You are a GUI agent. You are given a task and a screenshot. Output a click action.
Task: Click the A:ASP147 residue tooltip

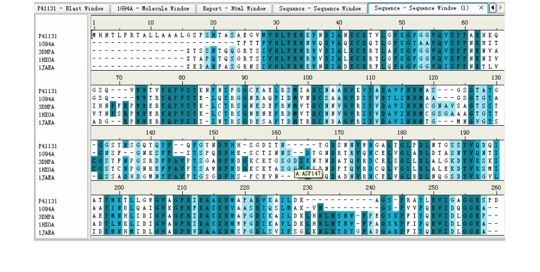tap(308, 173)
